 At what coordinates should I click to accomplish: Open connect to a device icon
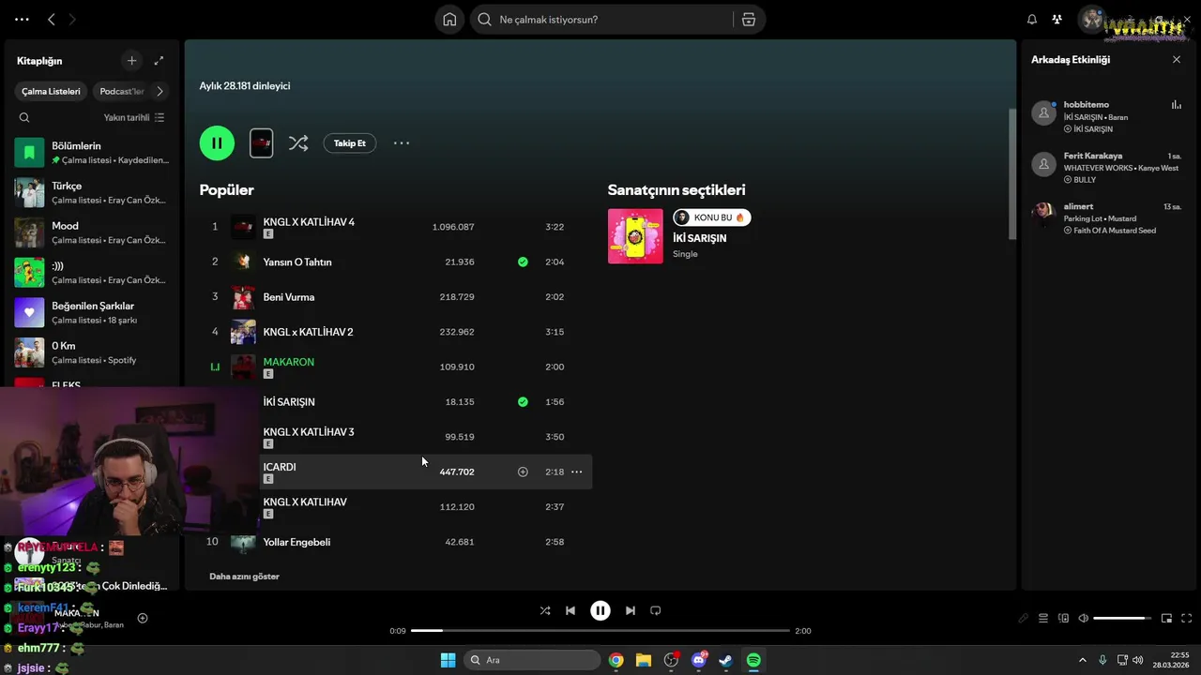point(1064,619)
